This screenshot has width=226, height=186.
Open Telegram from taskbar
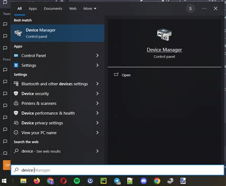tap(117, 181)
